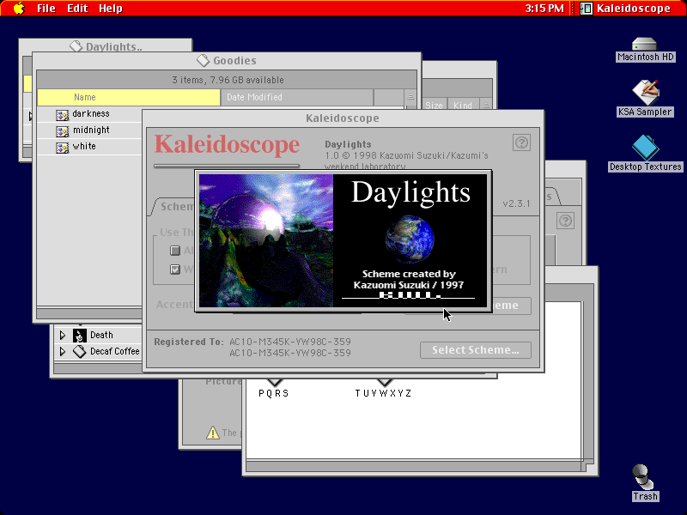Select the Decaf Coffee item icon
Image resolution: width=687 pixels, height=515 pixels.
tap(79, 352)
